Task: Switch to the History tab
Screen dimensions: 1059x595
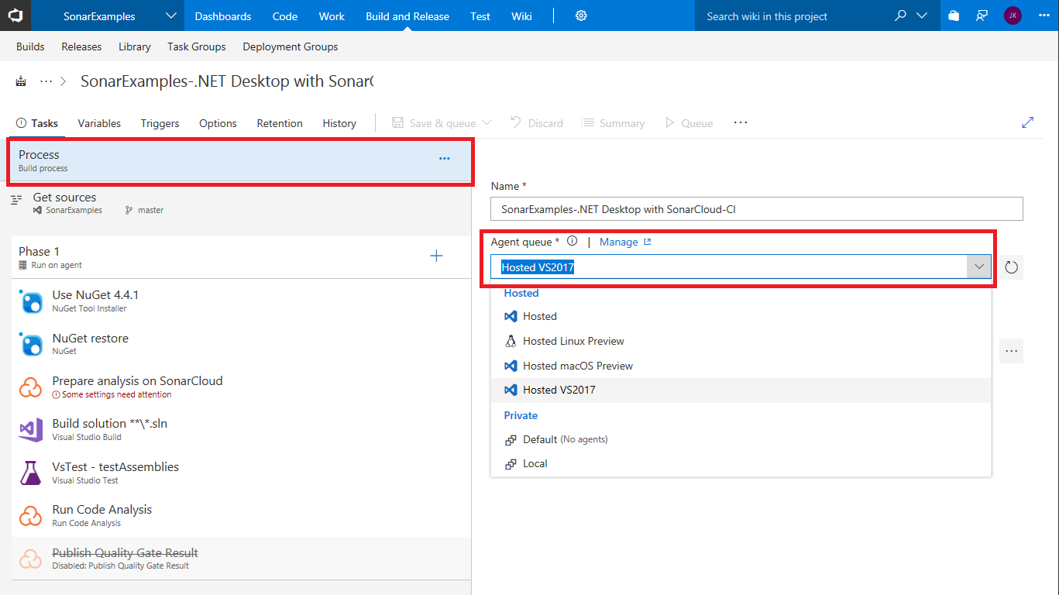Action: pyautogui.click(x=339, y=123)
